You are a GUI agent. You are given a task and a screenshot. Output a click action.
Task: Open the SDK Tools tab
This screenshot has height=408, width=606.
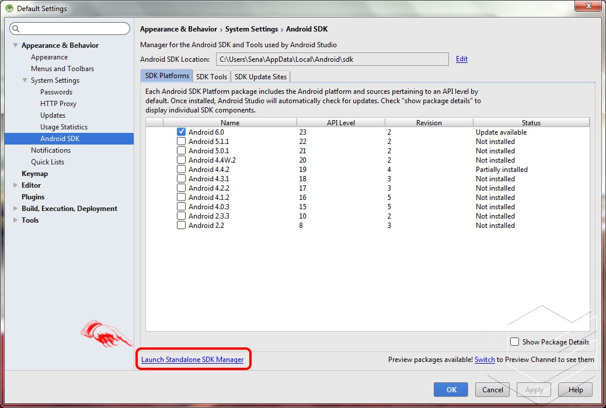pyautogui.click(x=211, y=76)
